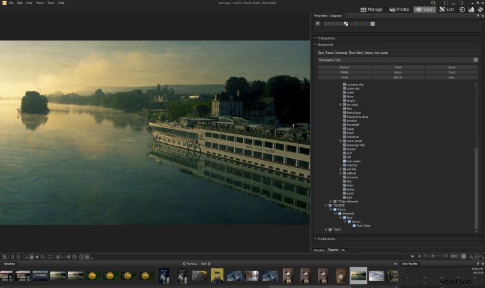Open the Tools menu
This screenshot has height=288, width=485.
51,3
